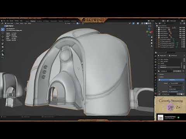The width and height of the screenshot is (186, 139).
Task: Toggle viewport overlays button
Action: 138,24
